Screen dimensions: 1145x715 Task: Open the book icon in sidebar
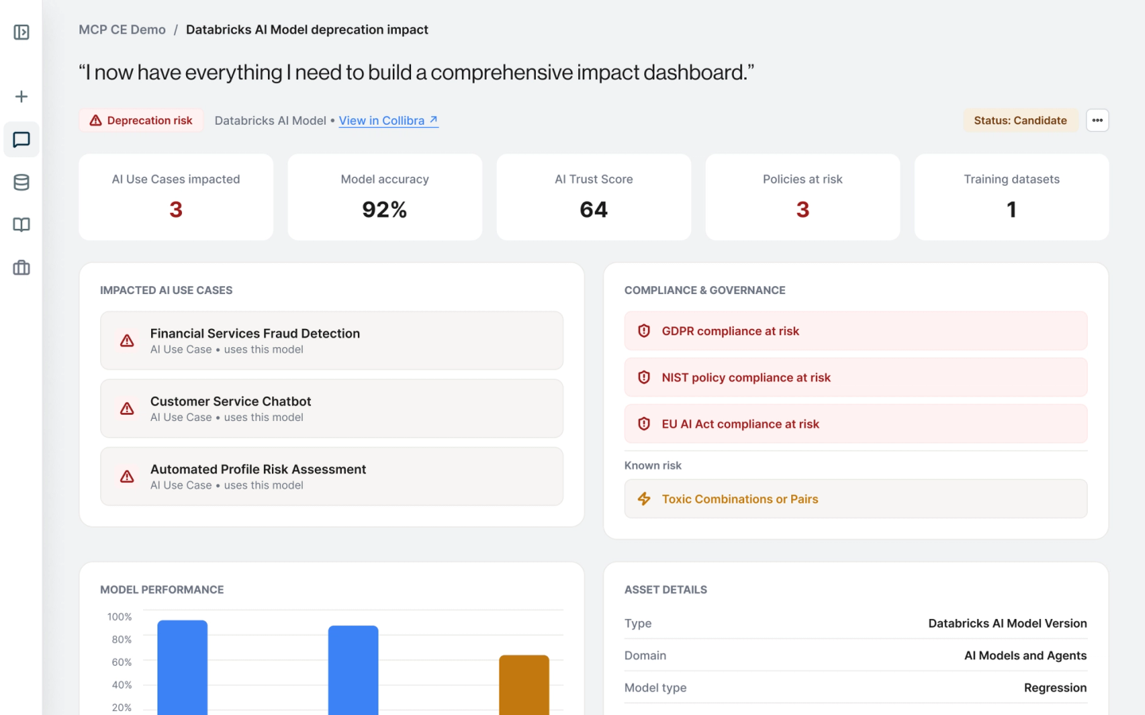(21, 225)
